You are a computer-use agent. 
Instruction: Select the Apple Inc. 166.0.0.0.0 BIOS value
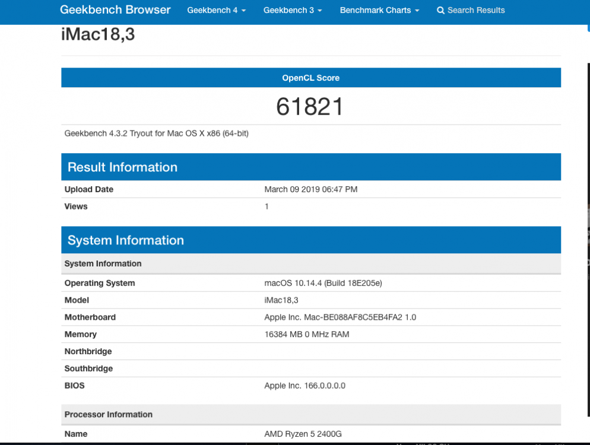[x=304, y=386]
